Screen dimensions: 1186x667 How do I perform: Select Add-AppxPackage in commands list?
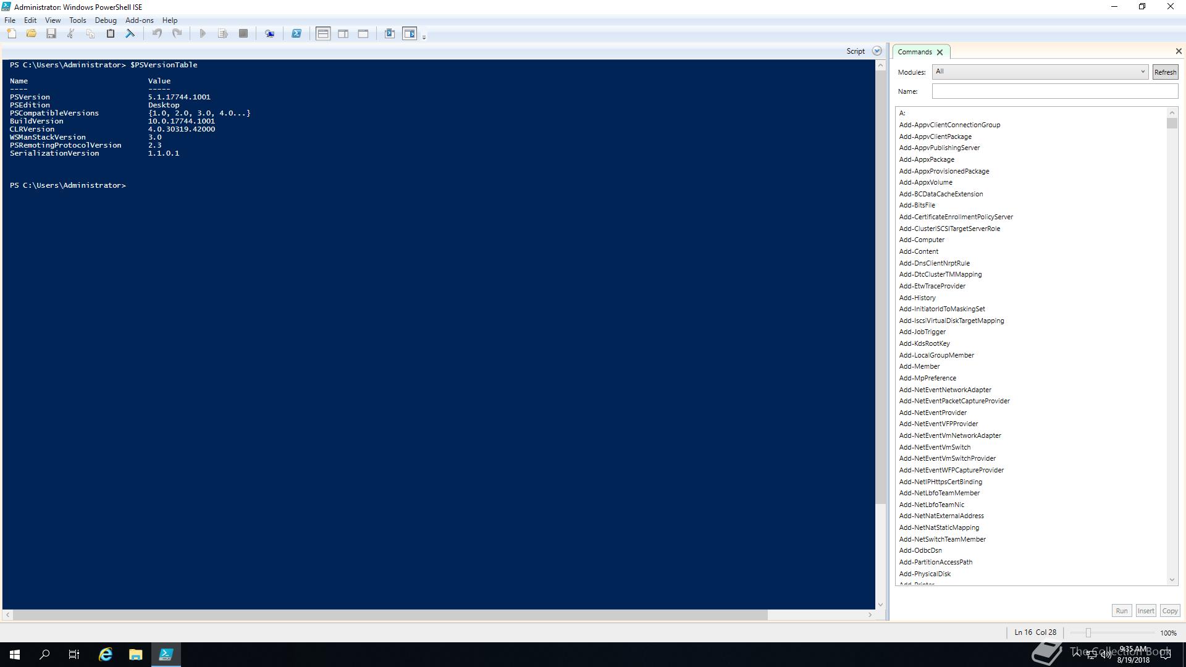(927, 159)
